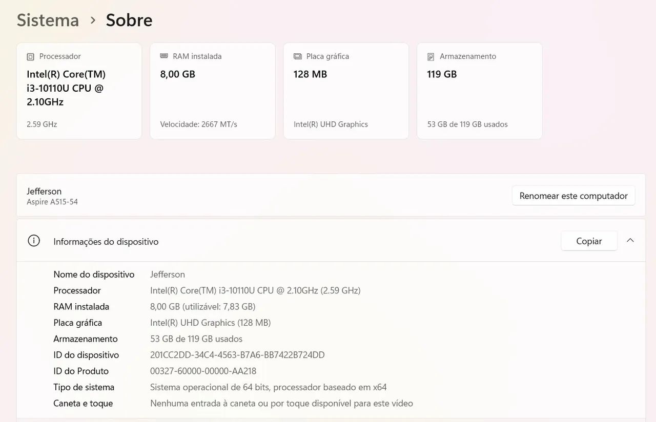Click Intel(R) UHD Graphics (128 MB) value
656x422 pixels.
pos(210,323)
